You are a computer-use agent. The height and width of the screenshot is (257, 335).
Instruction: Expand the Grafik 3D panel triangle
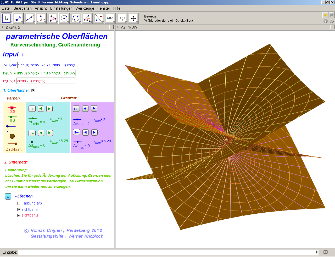[x=118, y=27]
